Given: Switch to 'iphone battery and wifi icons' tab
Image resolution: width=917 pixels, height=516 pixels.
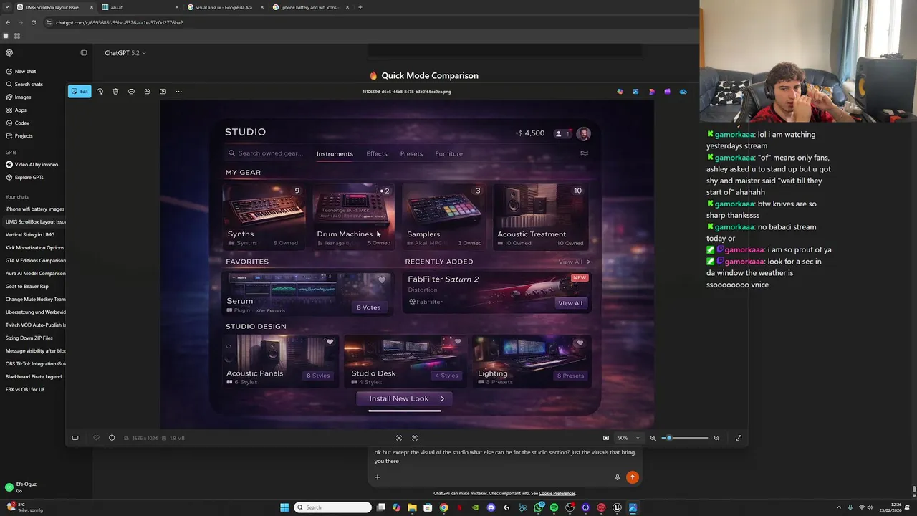Looking at the screenshot, I should [310, 7].
